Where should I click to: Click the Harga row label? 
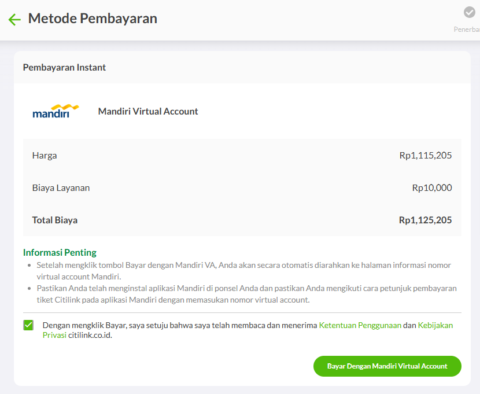coord(45,156)
